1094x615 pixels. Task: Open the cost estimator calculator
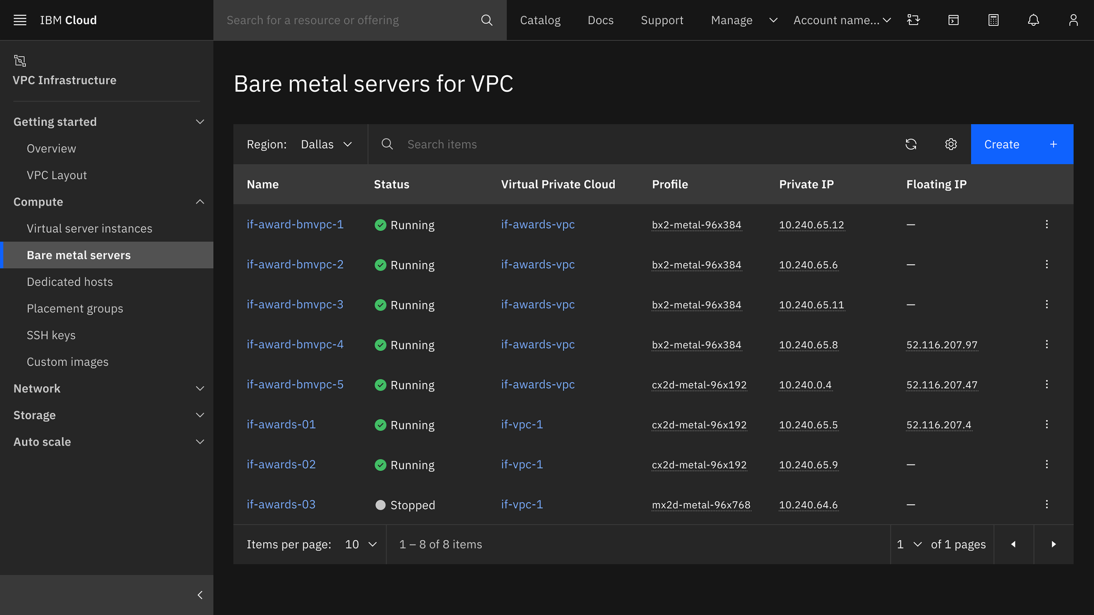pyautogui.click(x=993, y=20)
